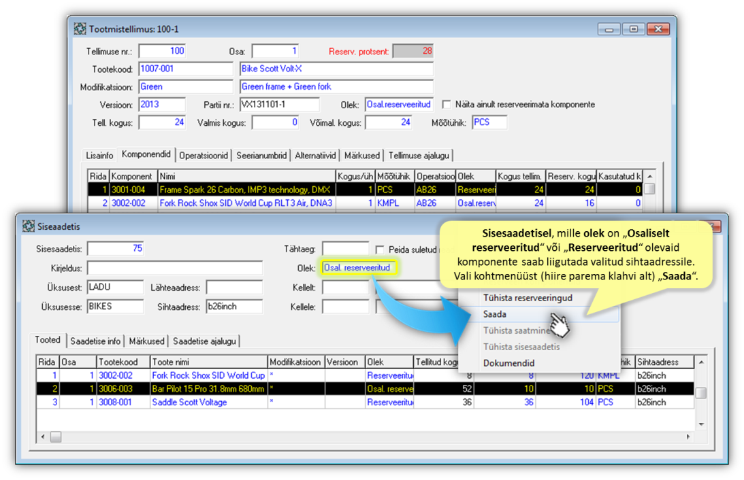Click the 'Toote nimi' column header
This screenshot has width=744, height=480.
pyautogui.click(x=209, y=362)
